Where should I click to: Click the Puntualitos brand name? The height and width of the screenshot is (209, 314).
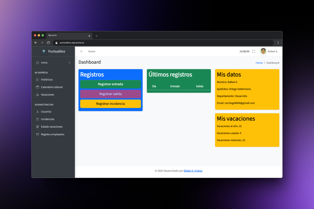point(57,51)
